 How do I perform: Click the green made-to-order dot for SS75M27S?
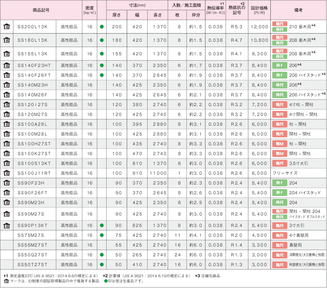tap(101, 235)
